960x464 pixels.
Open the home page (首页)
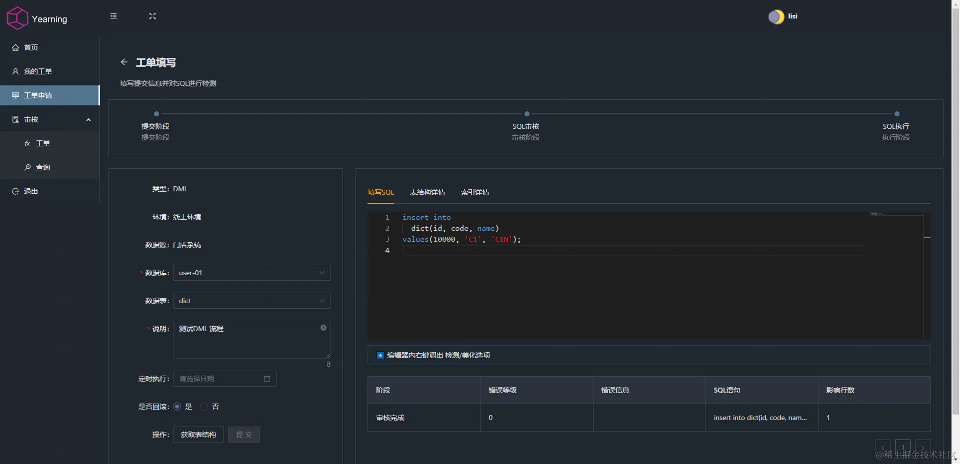(31, 47)
